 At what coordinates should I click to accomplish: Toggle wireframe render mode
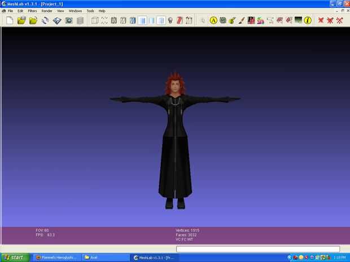pos(114,20)
